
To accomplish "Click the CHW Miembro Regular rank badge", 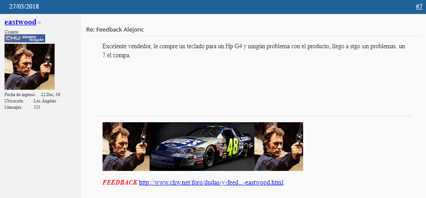I will coord(25,38).
